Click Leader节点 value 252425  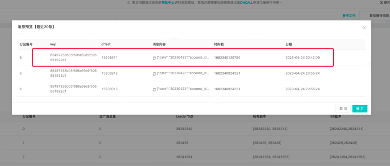coord(182,143)
